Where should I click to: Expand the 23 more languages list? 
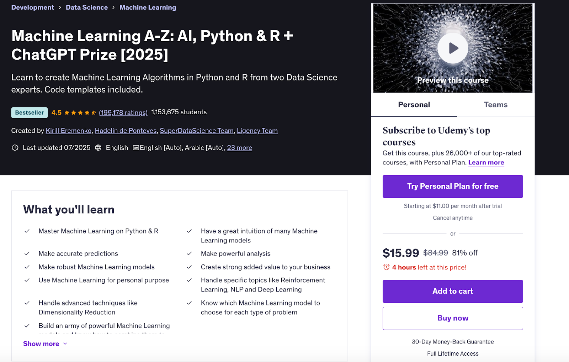[x=239, y=147]
